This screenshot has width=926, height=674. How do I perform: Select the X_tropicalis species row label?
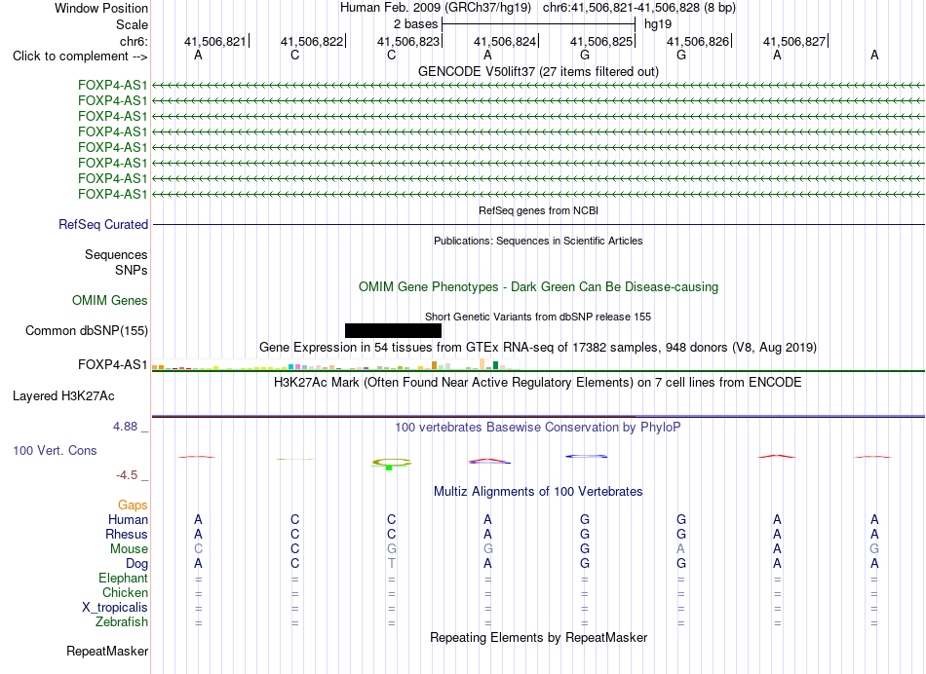pos(115,608)
